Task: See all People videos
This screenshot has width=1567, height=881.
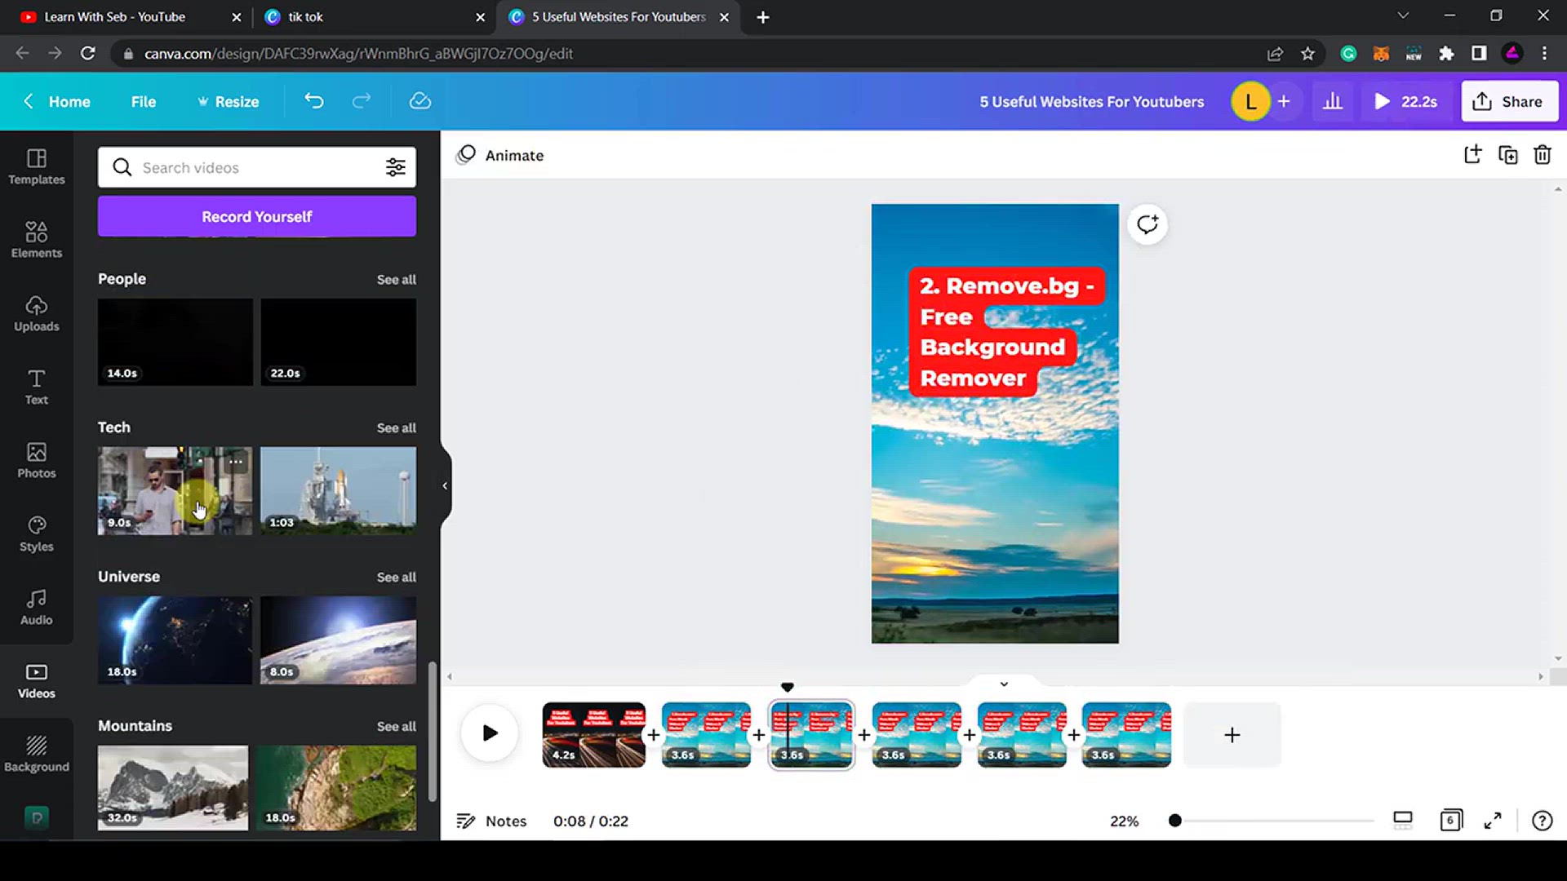Action: tap(396, 279)
